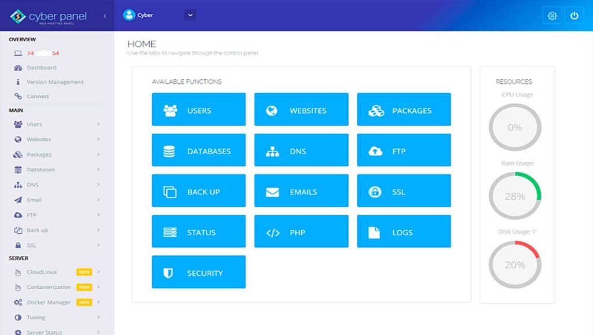Click the NEW badge beside Docker Manager

tap(84, 302)
